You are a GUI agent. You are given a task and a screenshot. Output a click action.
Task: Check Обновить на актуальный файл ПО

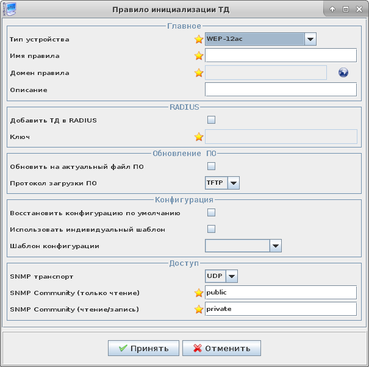tap(211, 166)
